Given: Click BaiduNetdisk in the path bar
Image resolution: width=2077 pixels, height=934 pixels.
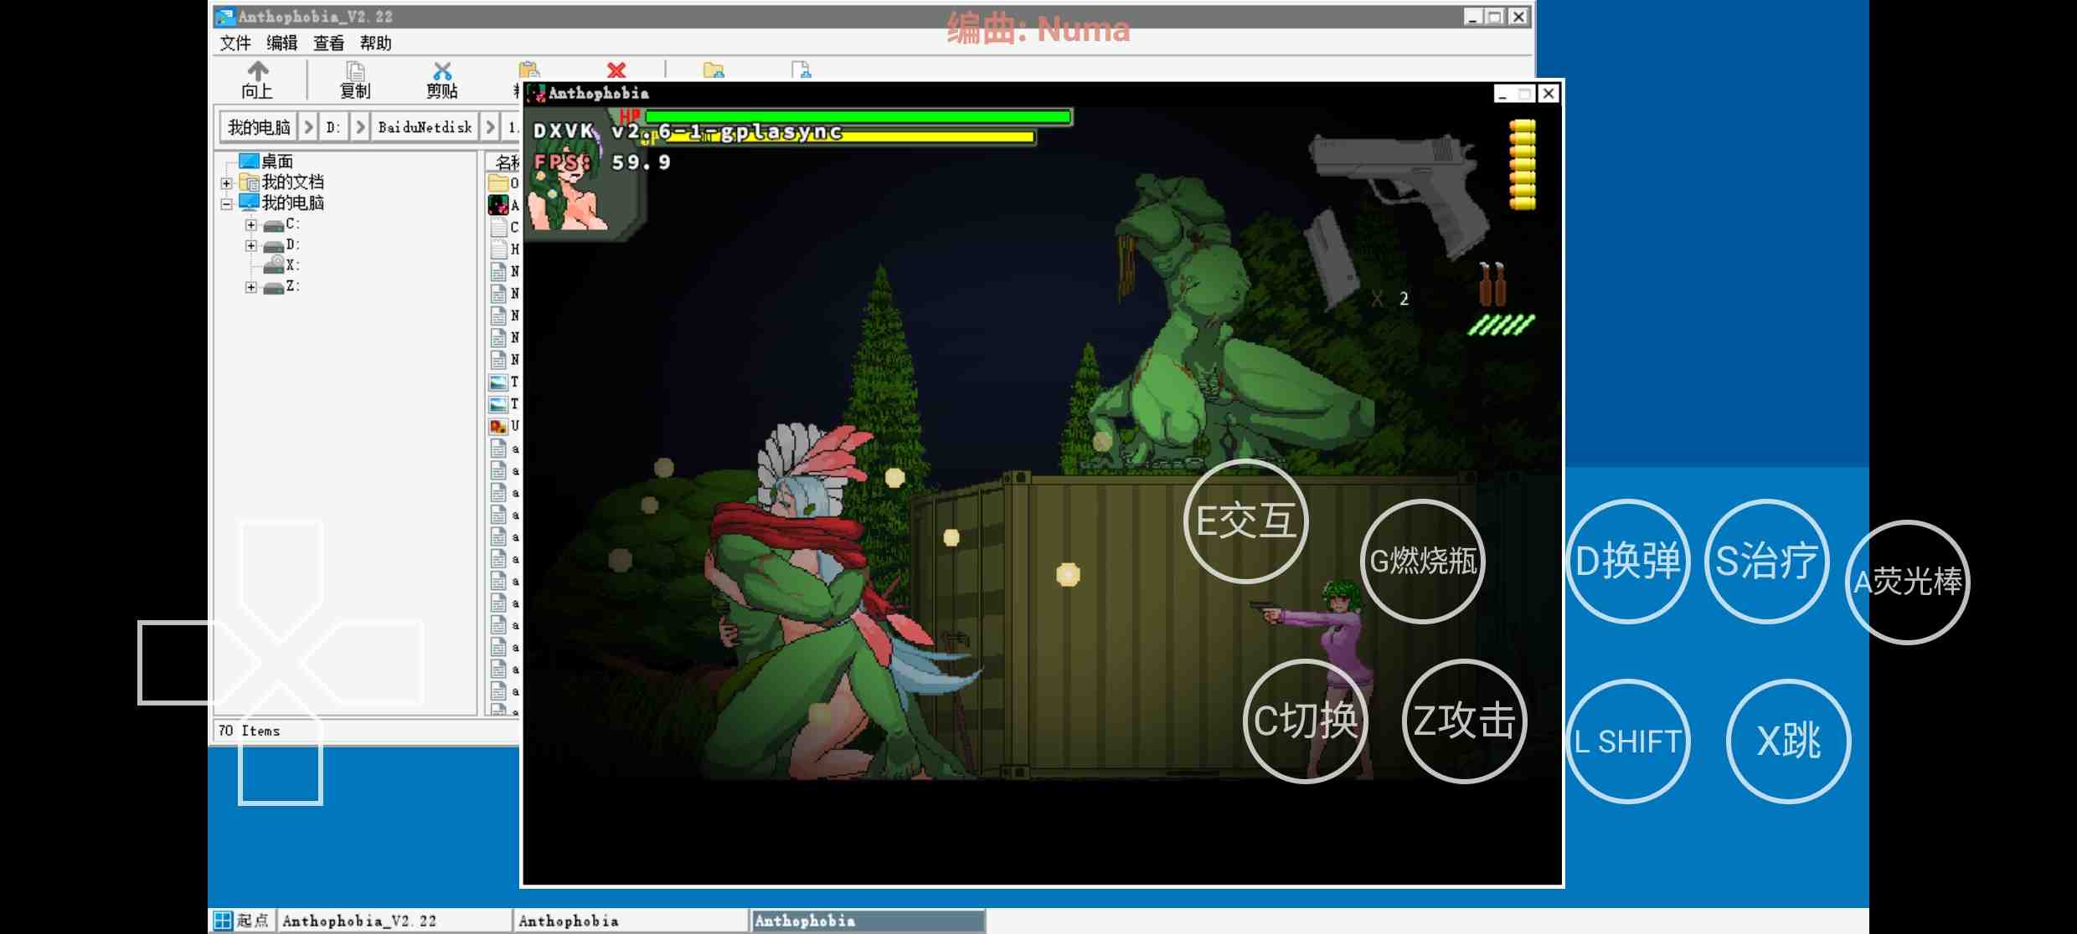Looking at the screenshot, I should (x=425, y=127).
